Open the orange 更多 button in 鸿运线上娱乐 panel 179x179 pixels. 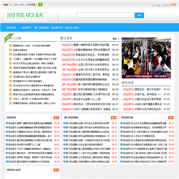click(56, 170)
